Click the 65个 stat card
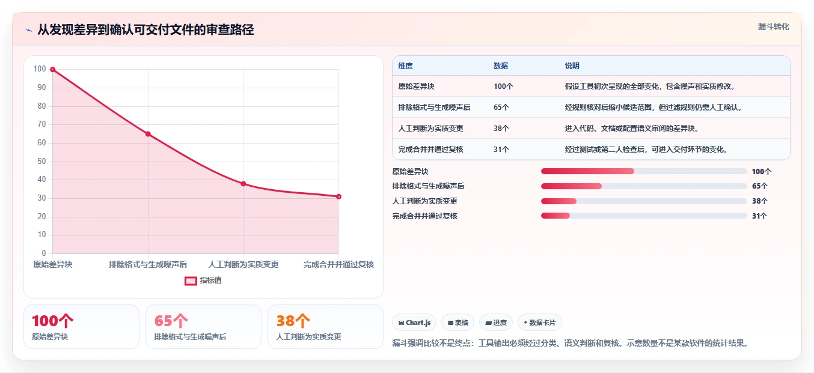Screen dimensions: 814x373 coord(203,327)
